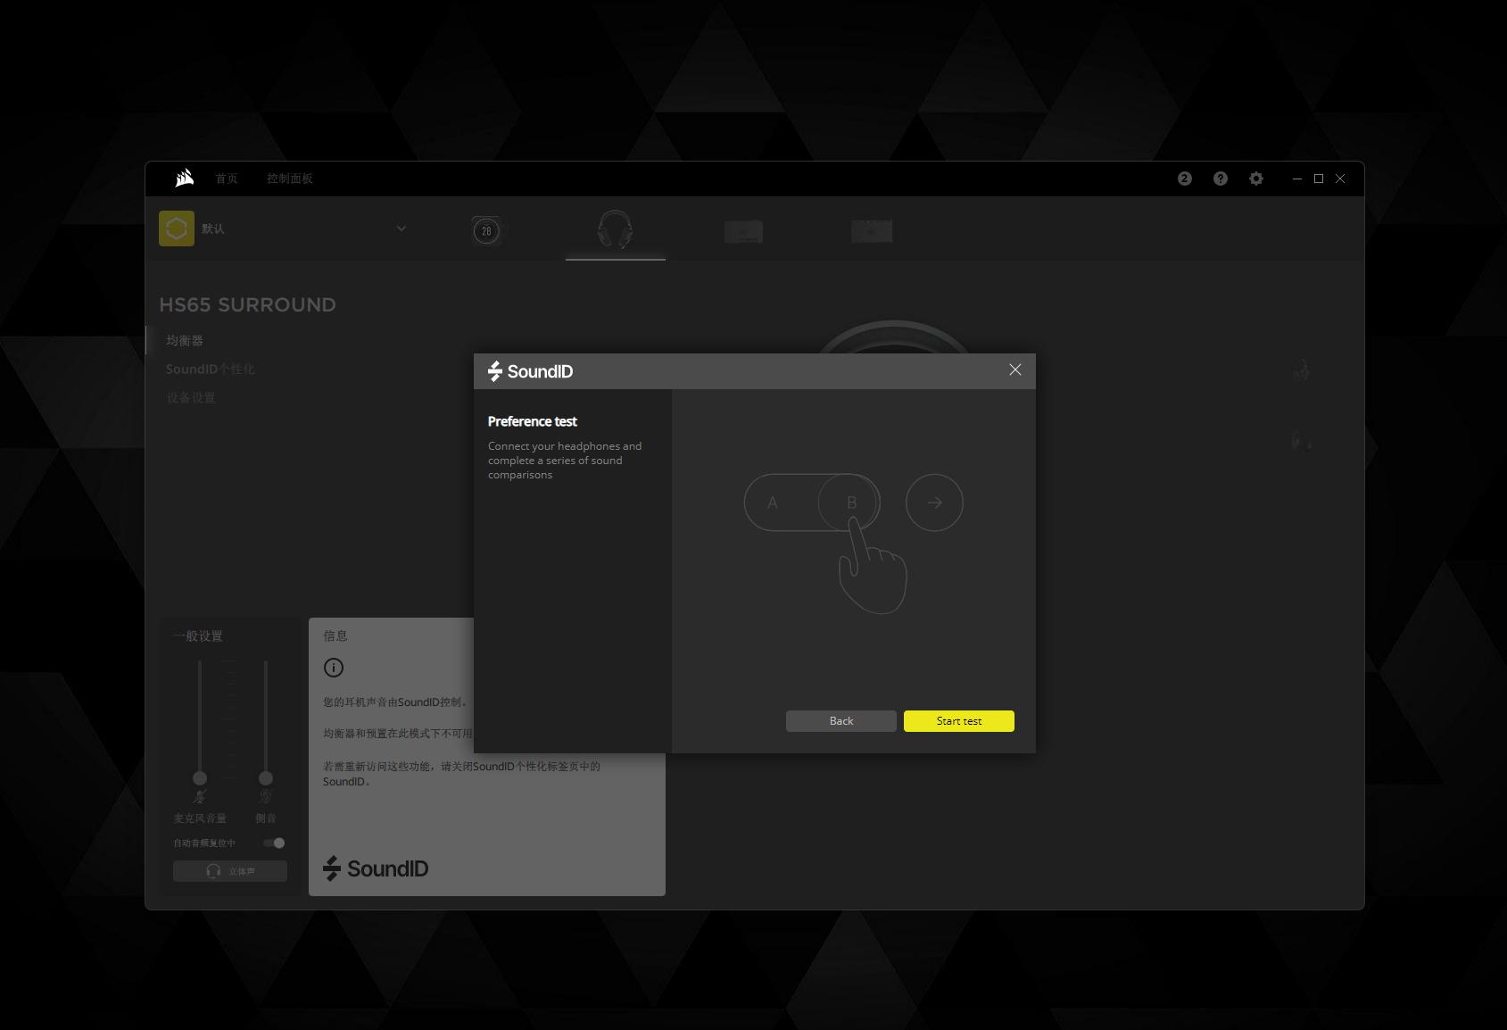
Task: Click the lower headset icon at right edge
Action: [1301, 441]
